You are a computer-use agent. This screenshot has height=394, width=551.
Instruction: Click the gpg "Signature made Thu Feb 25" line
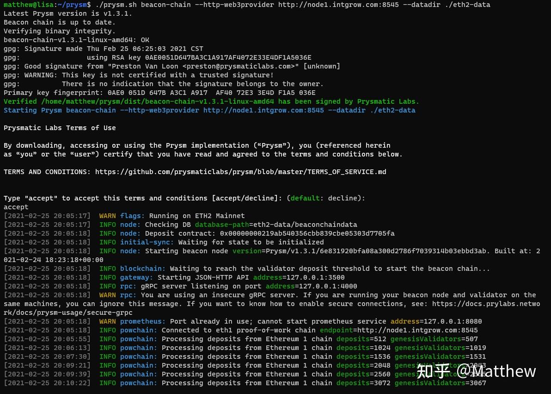104,49
